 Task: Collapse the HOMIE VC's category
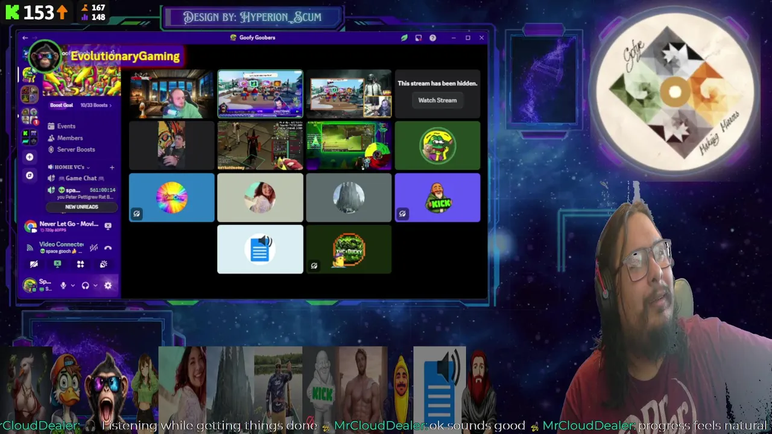69,167
